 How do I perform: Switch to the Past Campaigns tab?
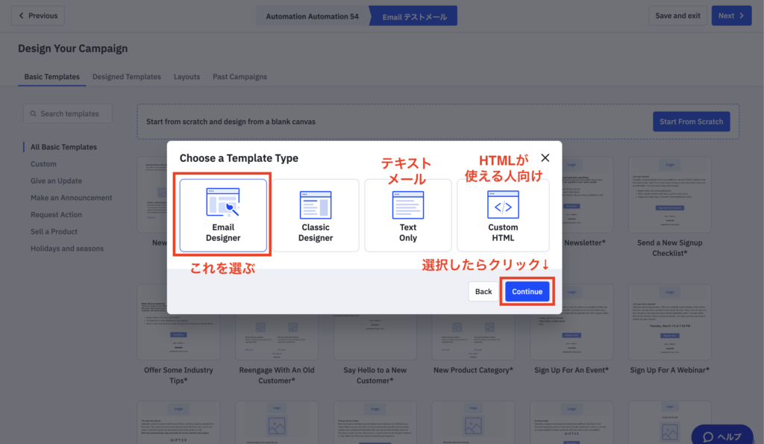[x=239, y=77]
